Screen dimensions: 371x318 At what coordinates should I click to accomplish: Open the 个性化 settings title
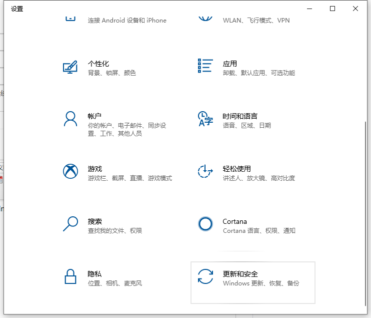pyautogui.click(x=98, y=64)
